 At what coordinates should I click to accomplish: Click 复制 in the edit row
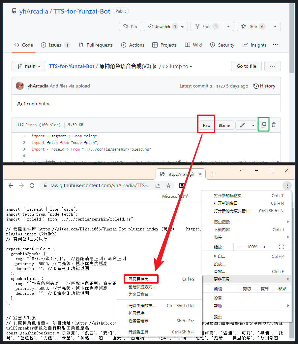click(x=265, y=289)
